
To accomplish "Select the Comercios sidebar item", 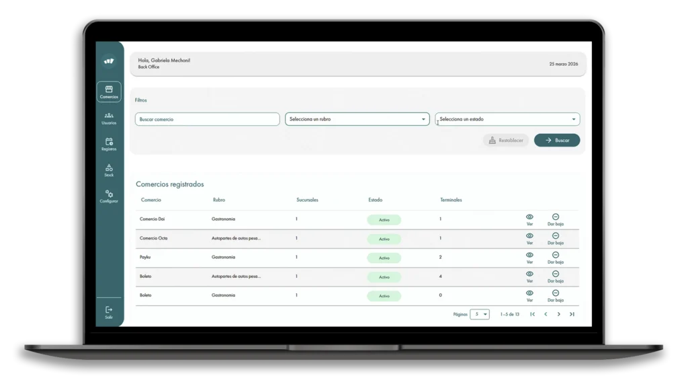I will (109, 91).
